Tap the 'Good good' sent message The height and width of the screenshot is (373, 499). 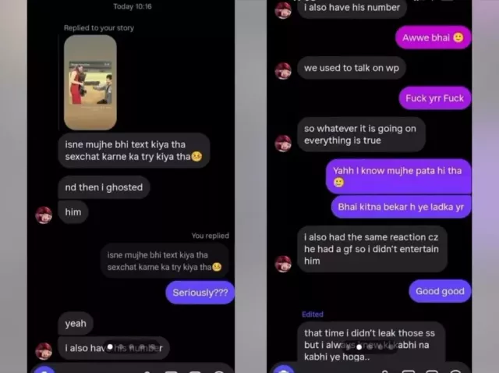(x=440, y=291)
